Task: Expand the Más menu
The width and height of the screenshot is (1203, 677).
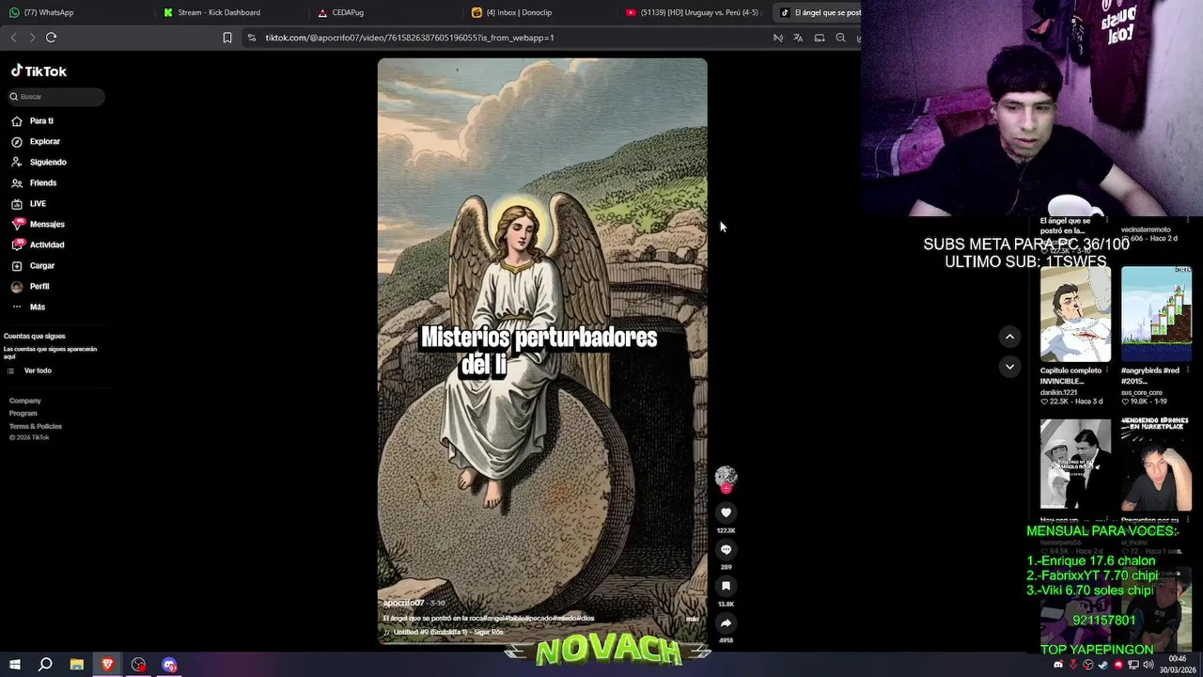Action: (x=28, y=307)
